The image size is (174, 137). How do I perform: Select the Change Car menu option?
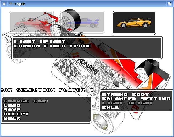point(26,101)
